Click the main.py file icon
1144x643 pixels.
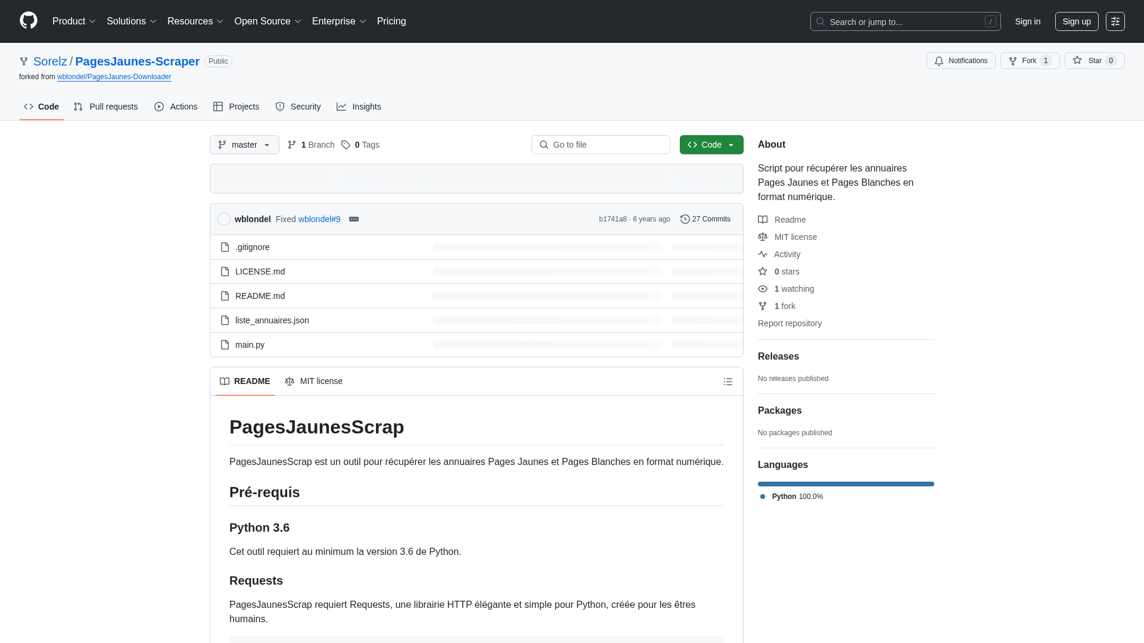(225, 345)
